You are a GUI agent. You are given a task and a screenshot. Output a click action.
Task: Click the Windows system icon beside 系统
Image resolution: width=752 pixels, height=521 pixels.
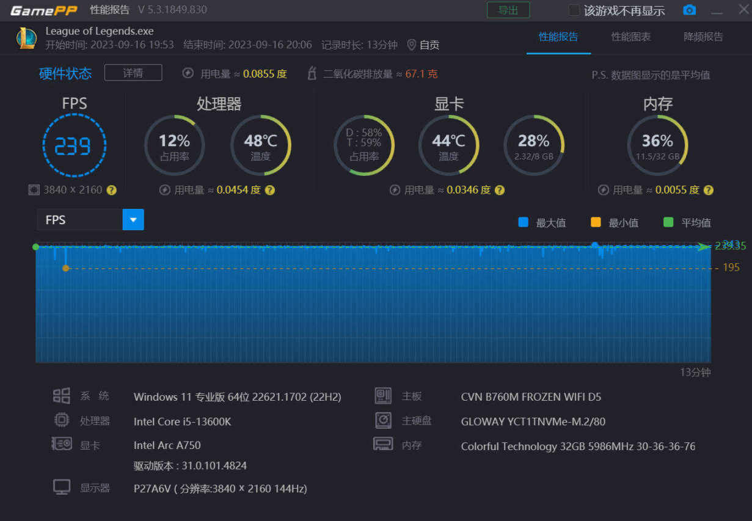pyautogui.click(x=61, y=396)
